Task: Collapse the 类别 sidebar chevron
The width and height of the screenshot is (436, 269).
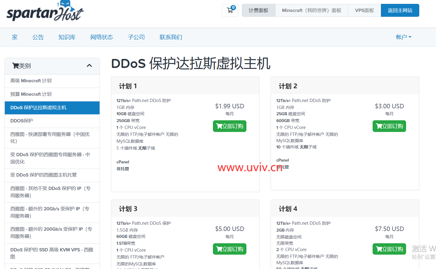Action: point(89,66)
